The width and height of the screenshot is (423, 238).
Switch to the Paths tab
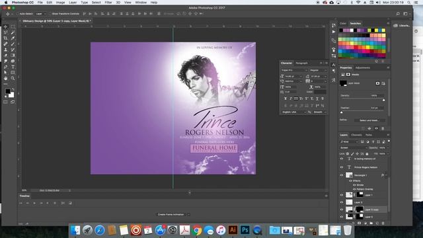click(x=369, y=135)
